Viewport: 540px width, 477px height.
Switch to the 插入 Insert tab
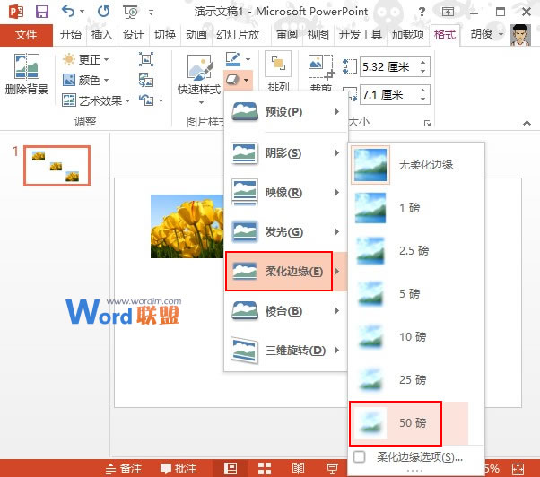click(x=102, y=34)
